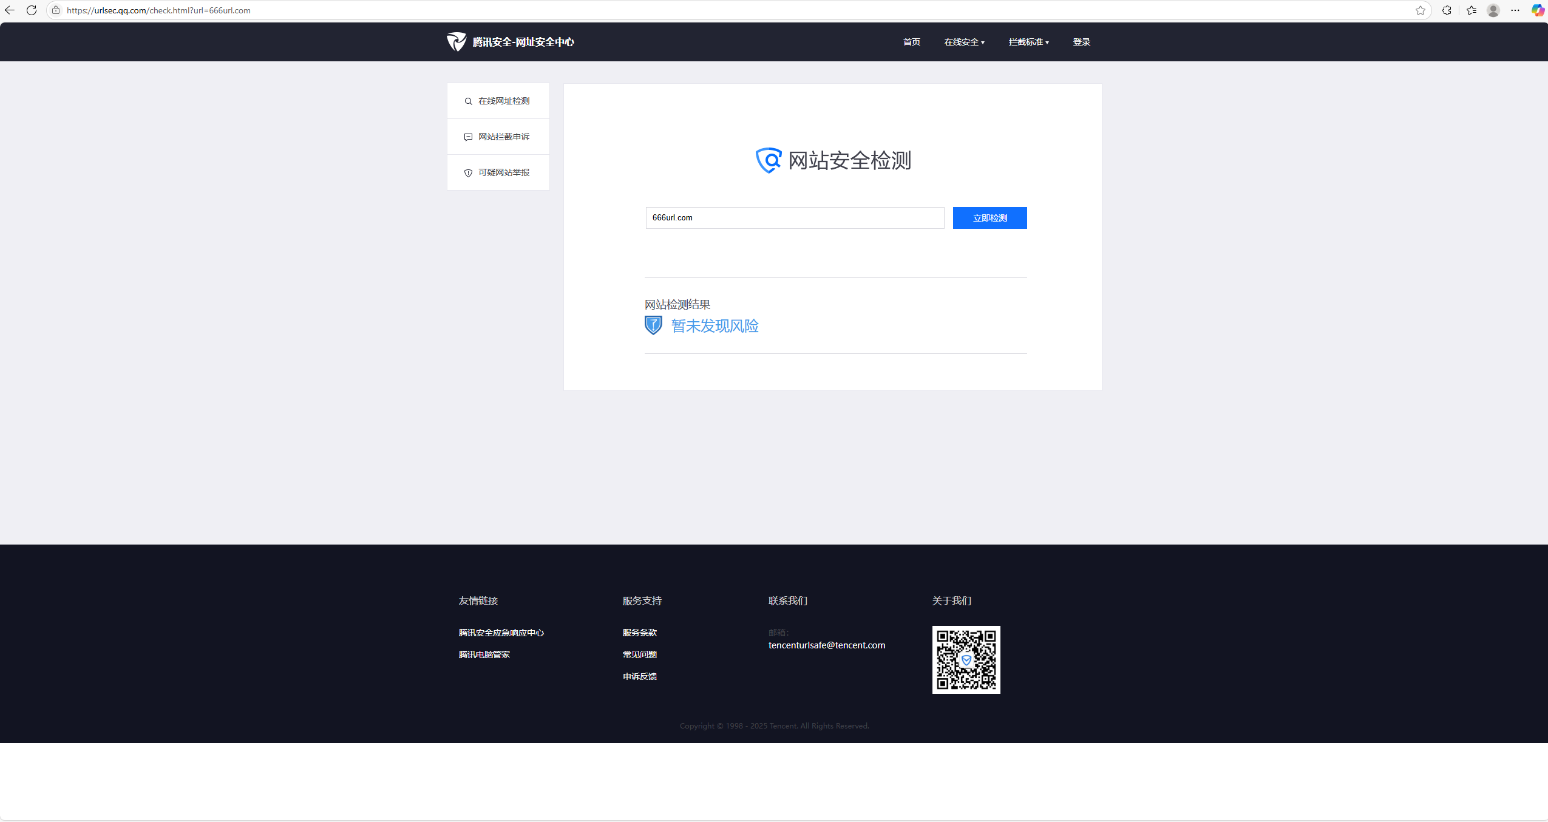Open the favorites list icon
This screenshot has height=822, width=1548.
click(x=1471, y=10)
